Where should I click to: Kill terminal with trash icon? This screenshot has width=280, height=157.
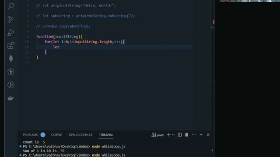[x=187, y=135]
